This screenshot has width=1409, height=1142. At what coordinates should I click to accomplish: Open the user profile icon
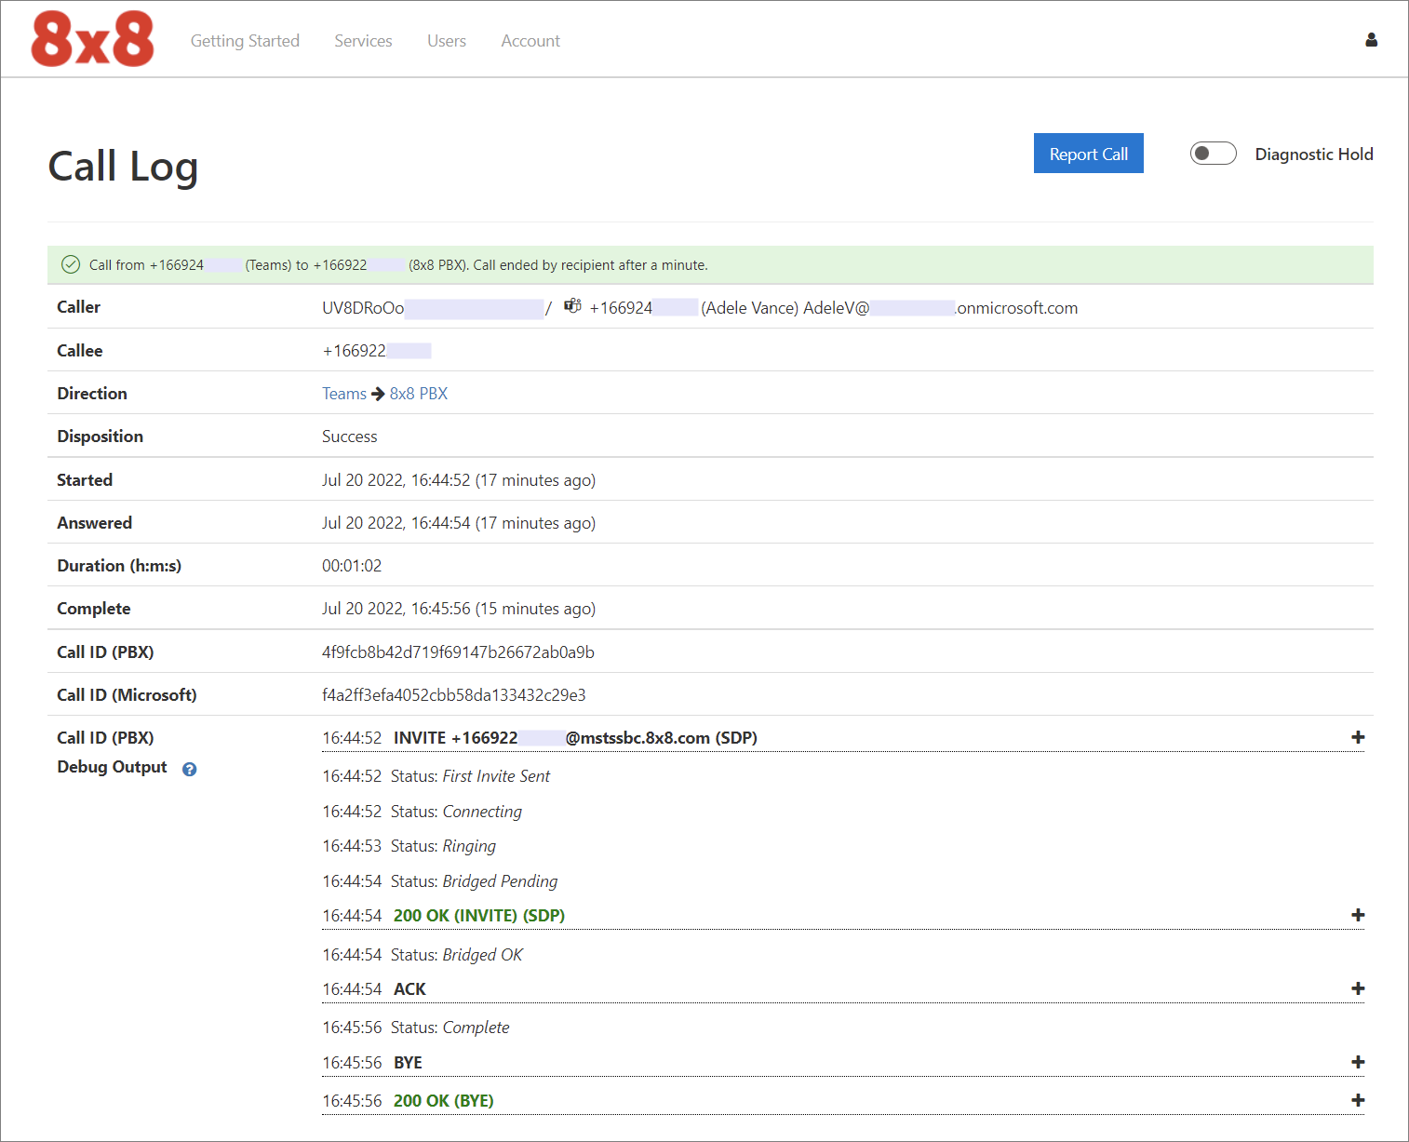(1371, 40)
